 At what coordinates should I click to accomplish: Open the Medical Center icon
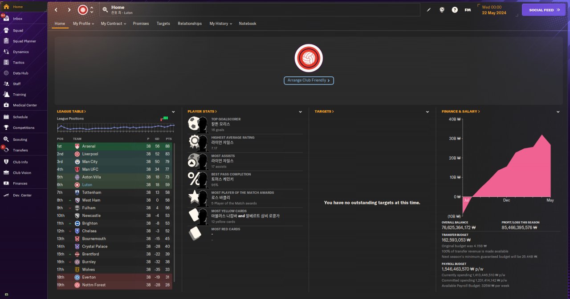click(x=6, y=105)
